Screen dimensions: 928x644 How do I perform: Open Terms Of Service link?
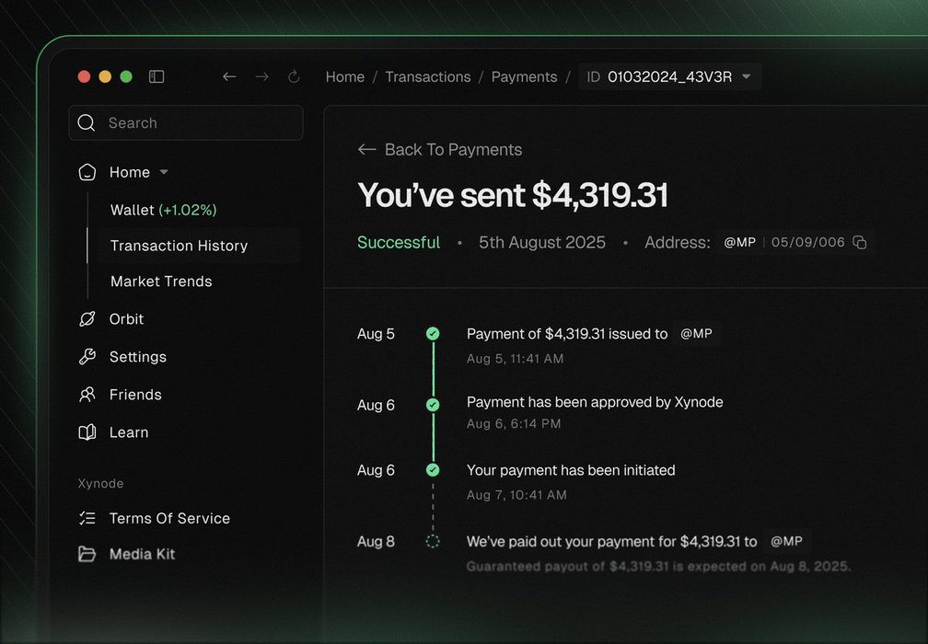169,519
